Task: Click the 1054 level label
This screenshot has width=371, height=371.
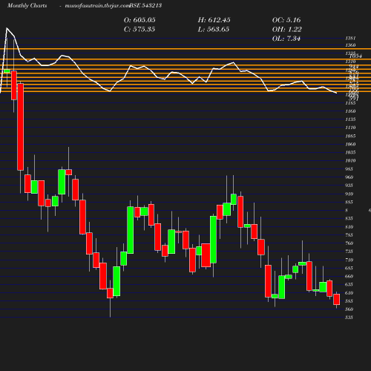Action: pyautogui.click(x=355, y=56)
